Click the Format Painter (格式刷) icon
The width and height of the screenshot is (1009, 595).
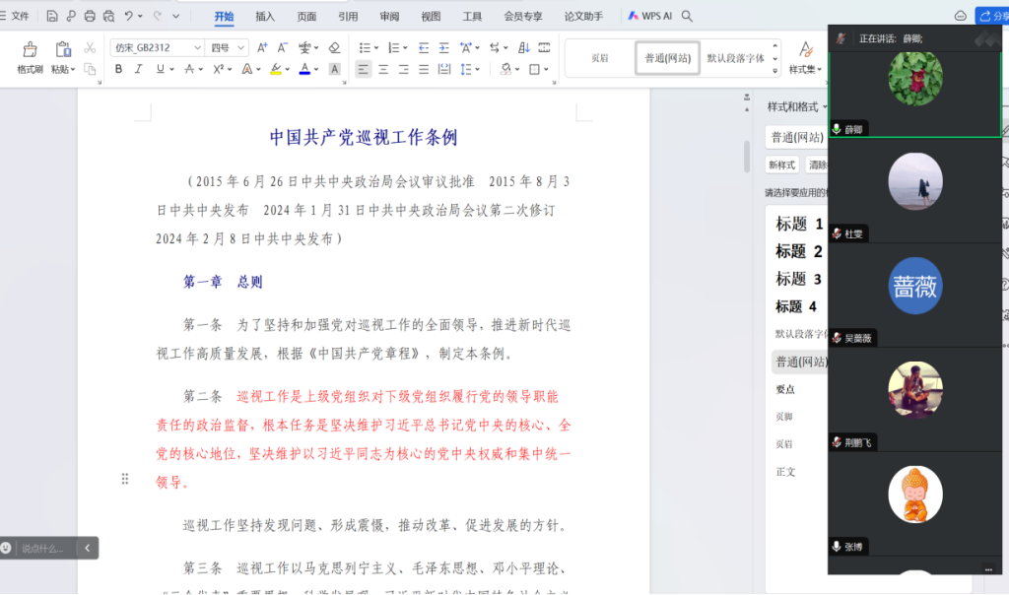[x=30, y=51]
